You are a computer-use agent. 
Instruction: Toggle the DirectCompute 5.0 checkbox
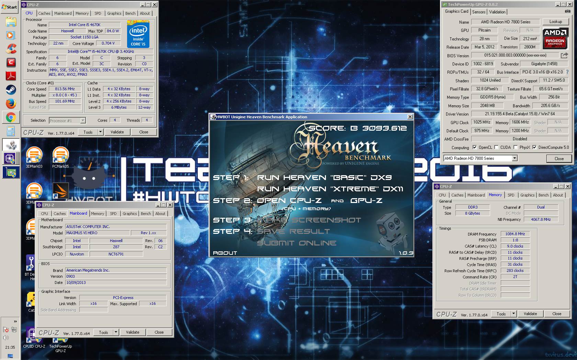[534, 147]
